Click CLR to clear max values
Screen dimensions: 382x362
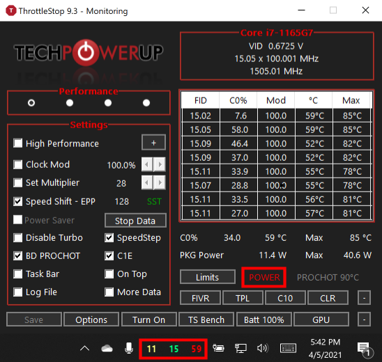click(x=328, y=298)
